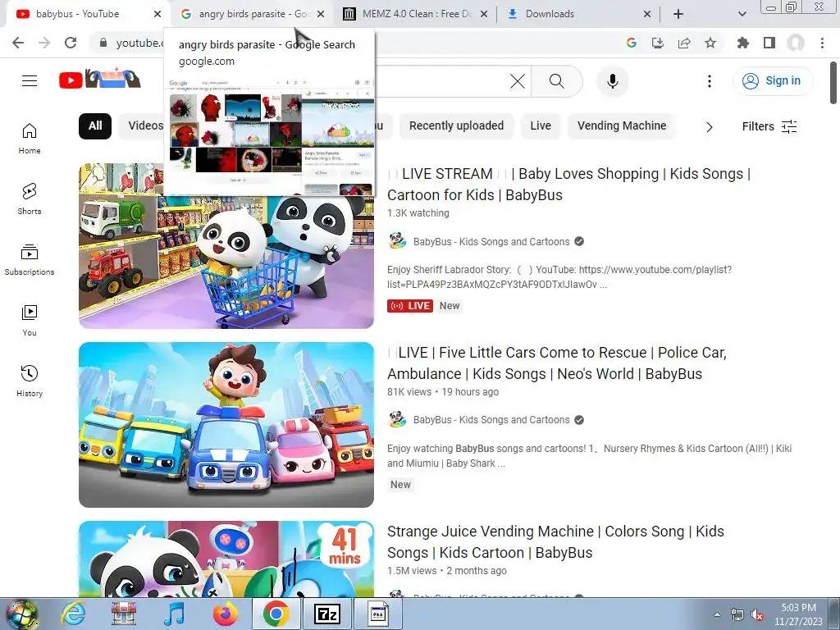Open Baby Loves Shopping live stream title
The height and width of the screenshot is (630, 840).
569,185
